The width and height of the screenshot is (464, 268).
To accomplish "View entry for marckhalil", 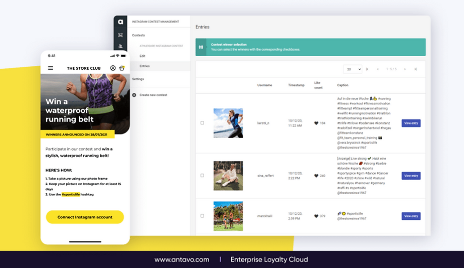I will [411, 216].
